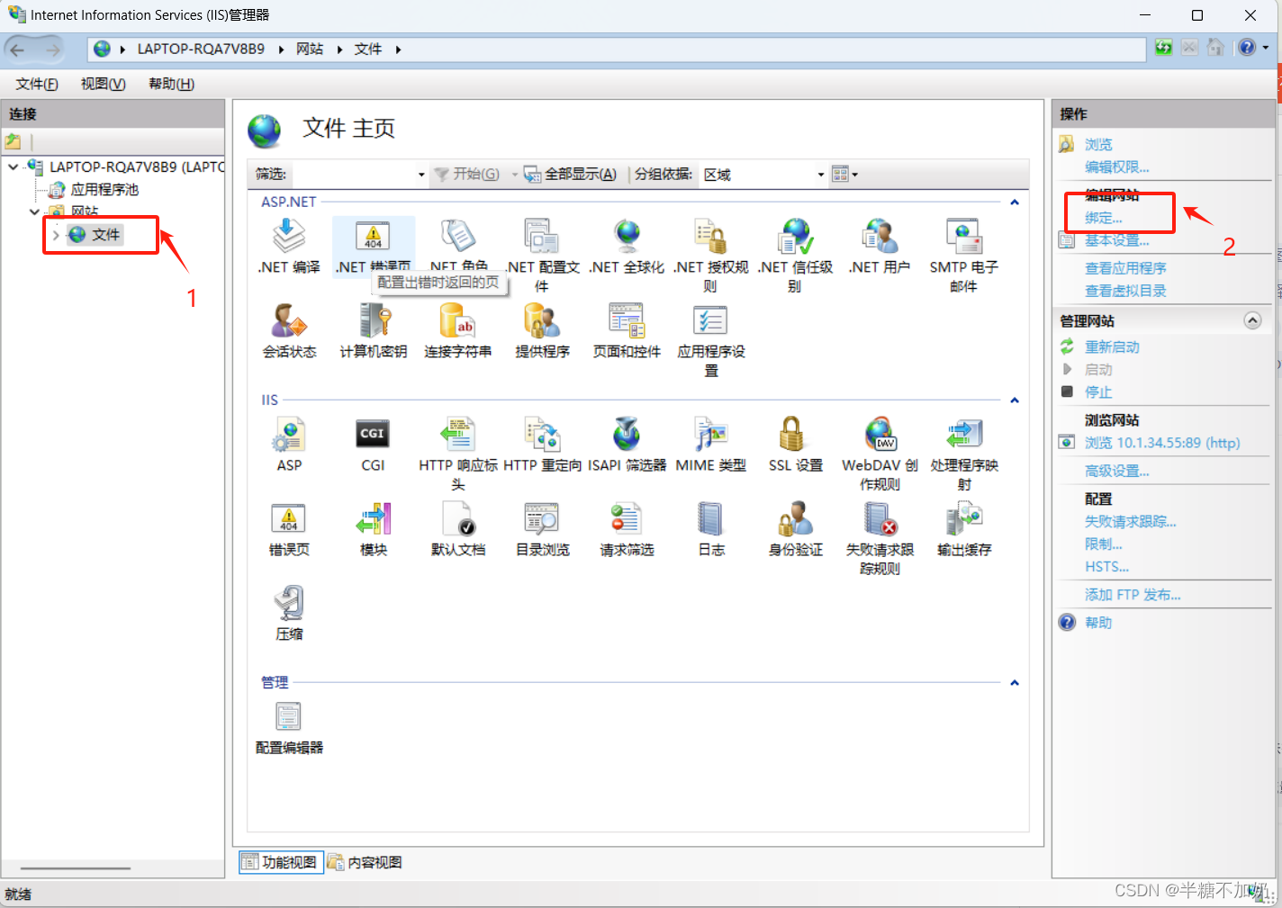Open the 配置编辑器 feature icon
This screenshot has height=908, width=1282.
point(288,717)
